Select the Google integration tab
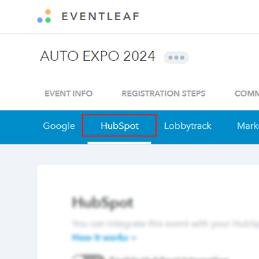 59,126
